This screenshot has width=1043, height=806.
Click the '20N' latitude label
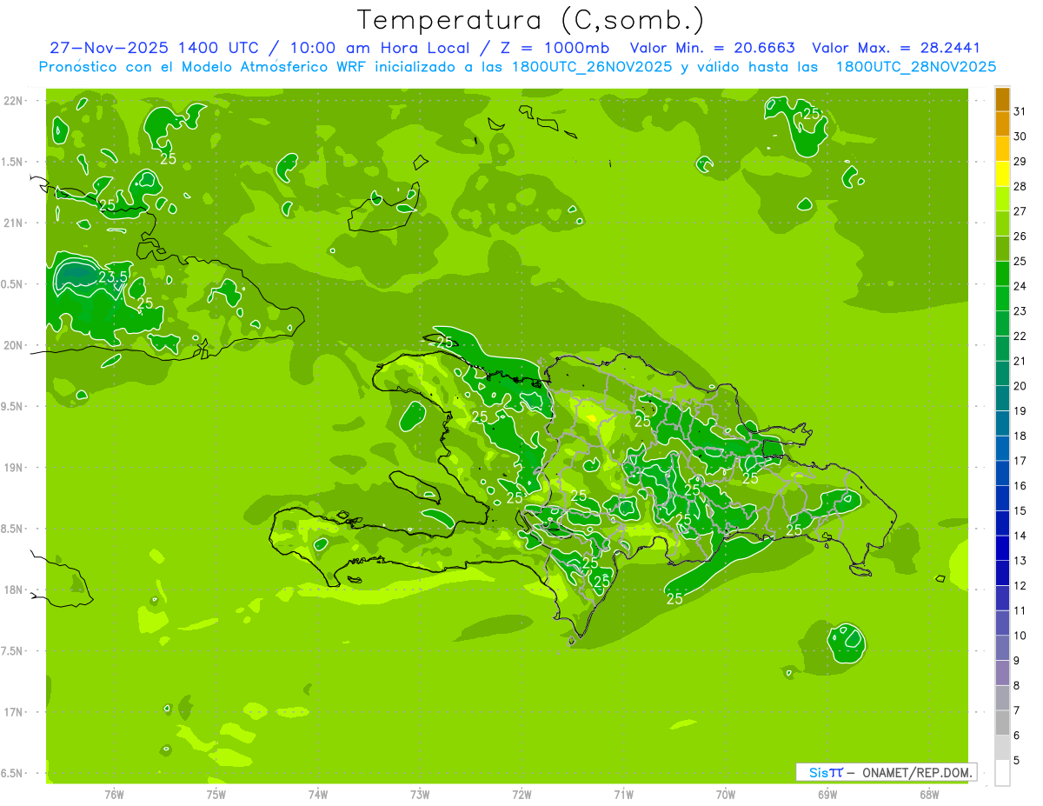15,345
